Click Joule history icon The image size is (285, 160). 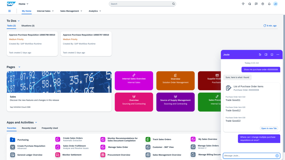coord(260,55)
